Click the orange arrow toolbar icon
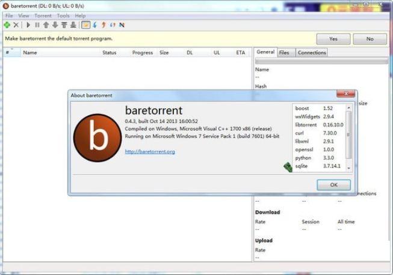Screen dimensions: 393x275 (x=104, y=25)
